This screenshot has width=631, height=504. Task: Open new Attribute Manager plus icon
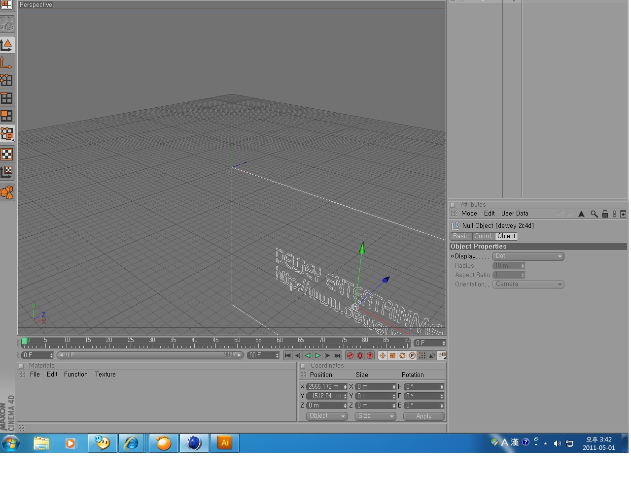pos(623,214)
